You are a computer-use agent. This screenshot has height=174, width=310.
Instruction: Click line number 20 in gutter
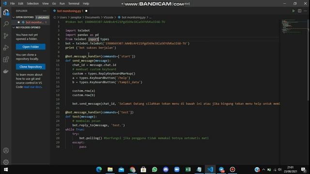(x=58, y=104)
